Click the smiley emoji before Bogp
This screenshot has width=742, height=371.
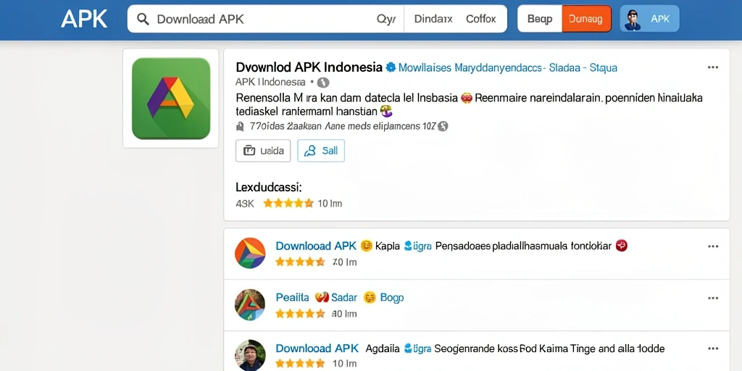[370, 298]
